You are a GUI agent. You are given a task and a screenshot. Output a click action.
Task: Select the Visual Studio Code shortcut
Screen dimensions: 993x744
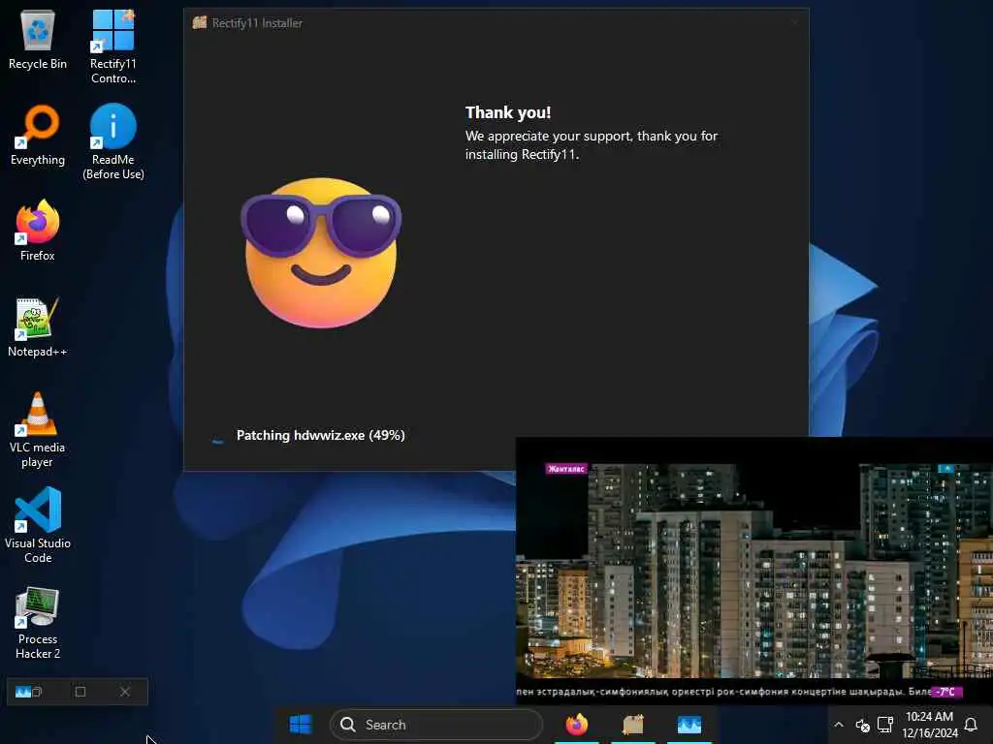click(x=38, y=526)
